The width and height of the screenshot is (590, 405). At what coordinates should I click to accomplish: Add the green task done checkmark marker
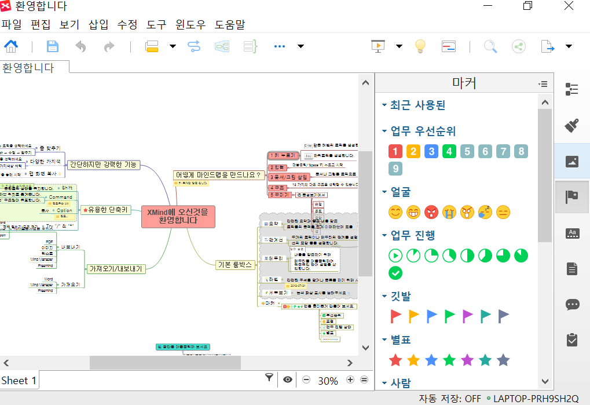(x=395, y=273)
